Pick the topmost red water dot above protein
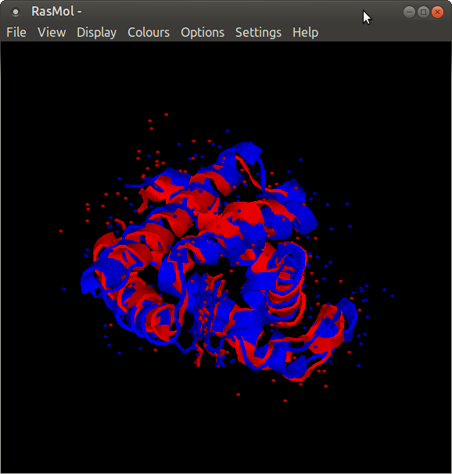This screenshot has height=474, width=452. 166,114
